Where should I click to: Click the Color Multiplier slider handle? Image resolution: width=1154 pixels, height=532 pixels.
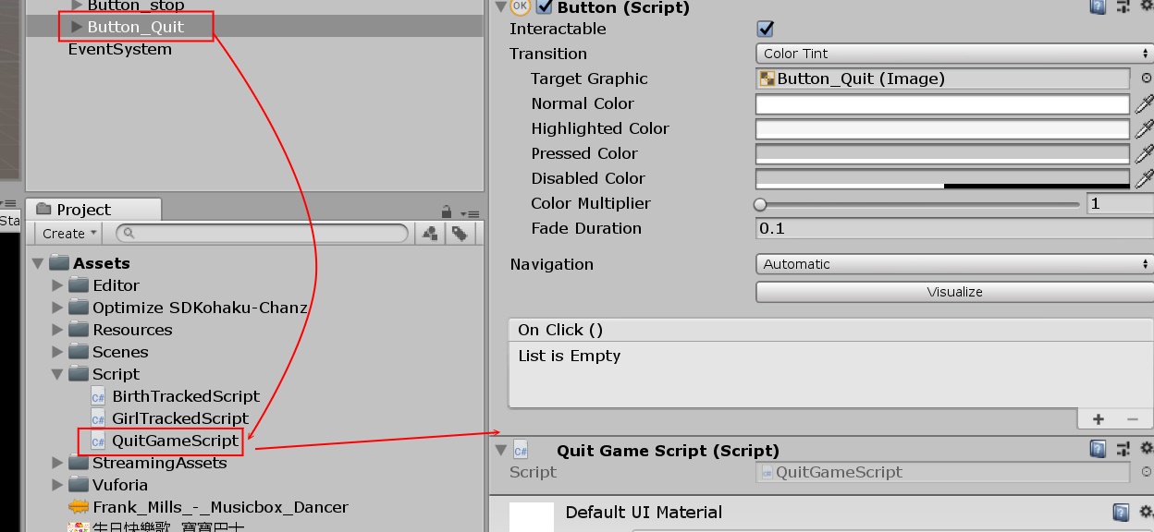760,204
